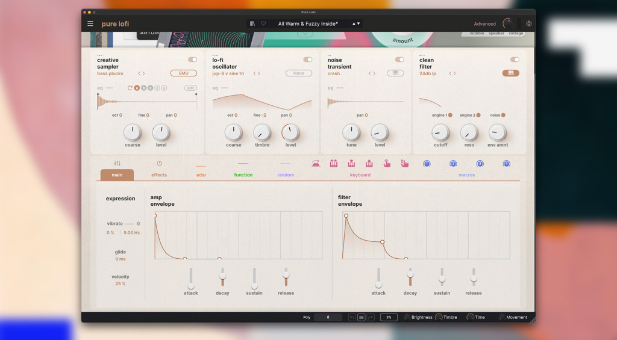Toggle keyboard tracking button in noise transient
Viewport: 617px width, 340px height.
click(x=395, y=73)
